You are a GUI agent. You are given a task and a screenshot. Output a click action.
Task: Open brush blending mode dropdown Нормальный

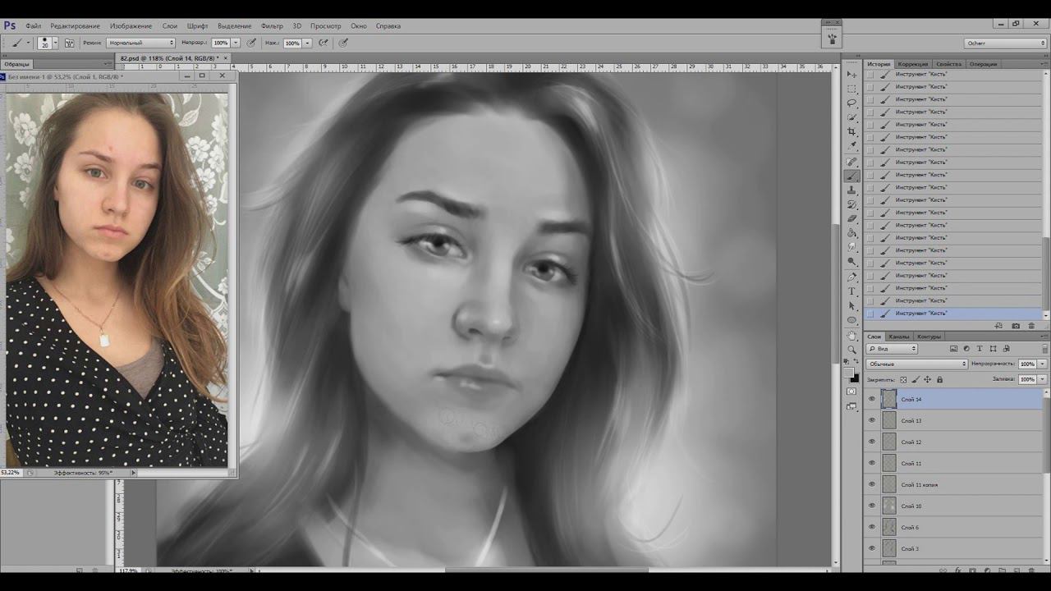140,43
